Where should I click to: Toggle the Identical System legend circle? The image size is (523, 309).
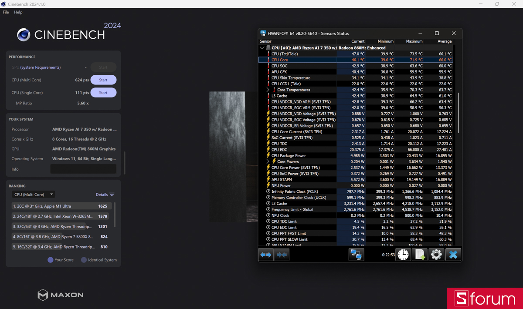pyautogui.click(x=84, y=260)
